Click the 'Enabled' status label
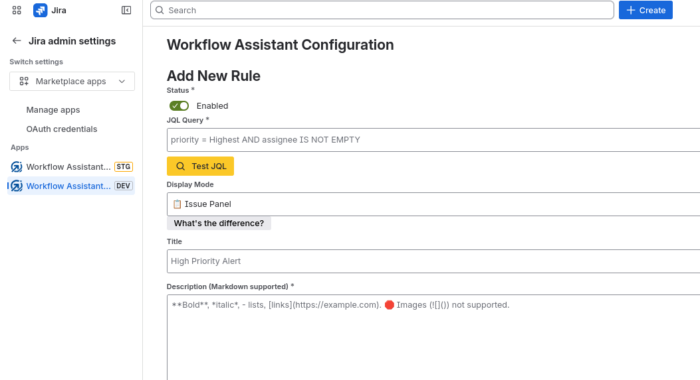Screen dimensions: 700x380 pos(213,105)
